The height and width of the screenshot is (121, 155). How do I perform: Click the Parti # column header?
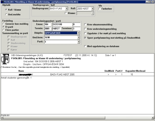click(x=119, y=71)
